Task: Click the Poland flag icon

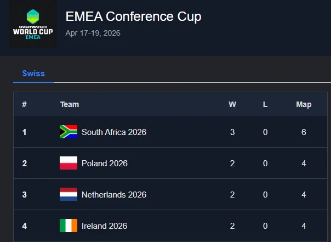Action: (x=69, y=163)
